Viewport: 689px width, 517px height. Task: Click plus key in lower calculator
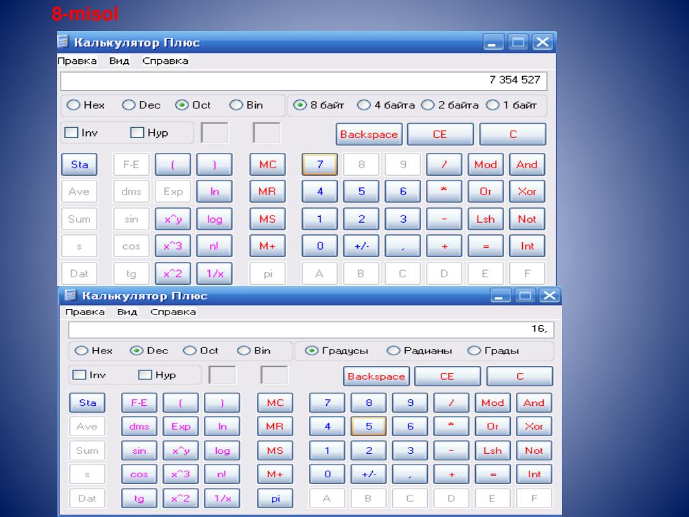(x=451, y=475)
